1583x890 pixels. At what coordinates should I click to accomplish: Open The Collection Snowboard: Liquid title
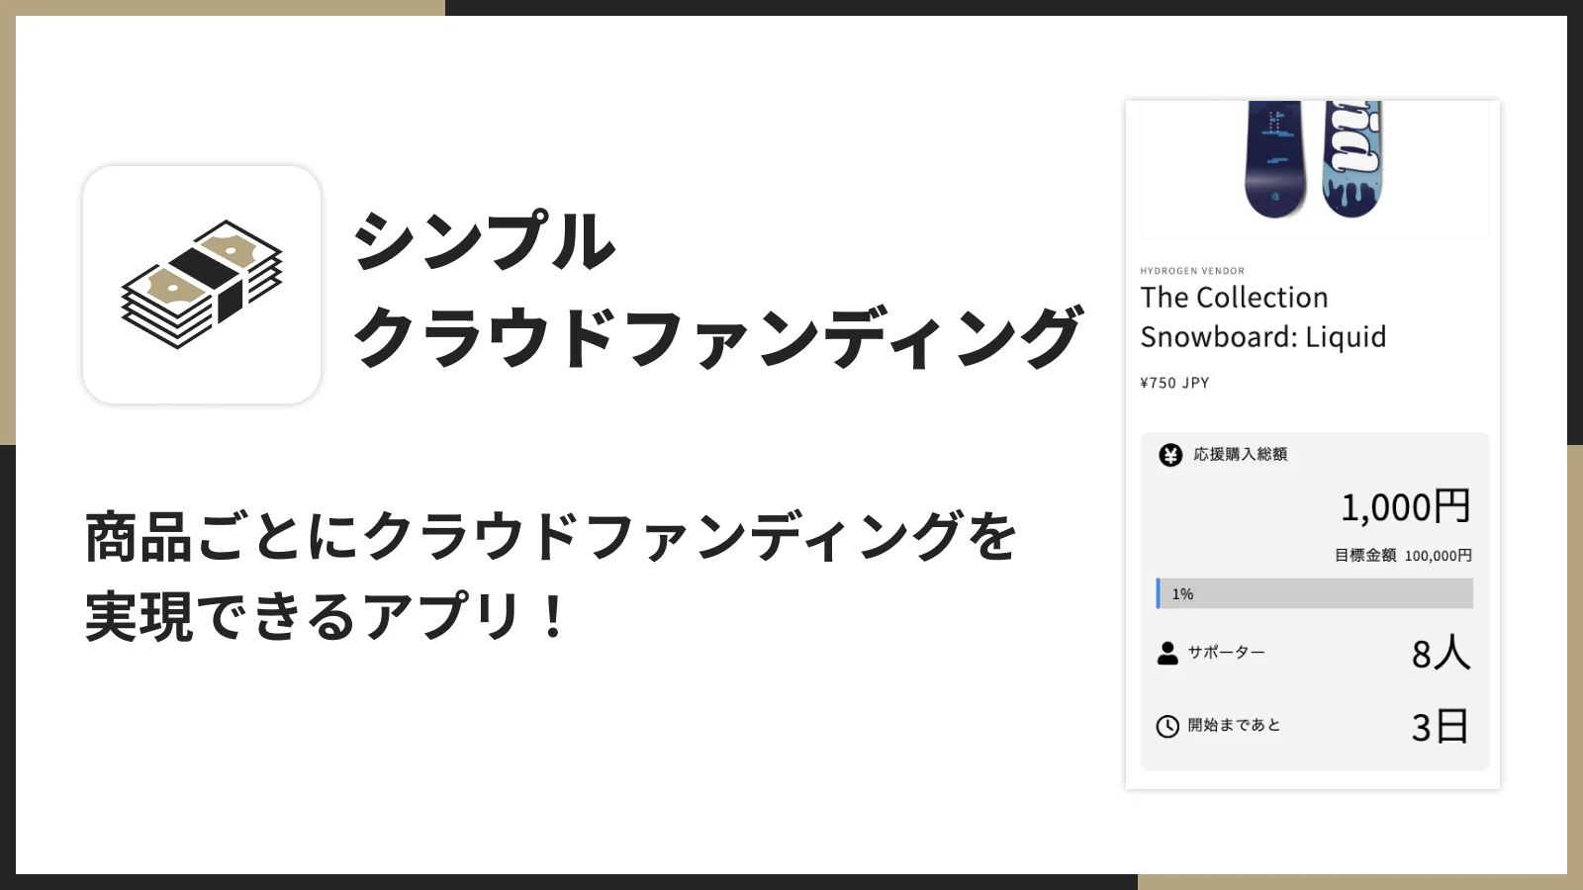[x=1262, y=317]
